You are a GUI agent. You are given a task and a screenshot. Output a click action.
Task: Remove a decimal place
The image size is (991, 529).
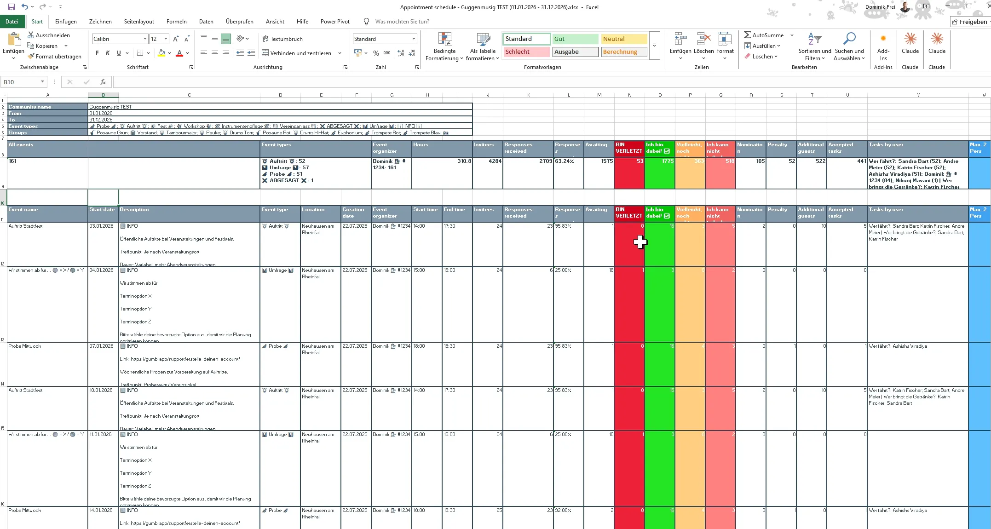pos(412,53)
